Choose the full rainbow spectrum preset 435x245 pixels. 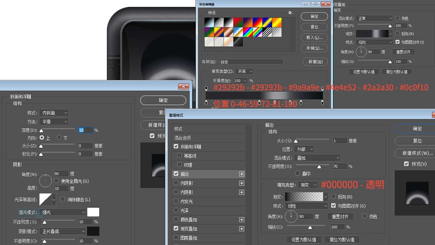pyautogui.click(x=248, y=32)
